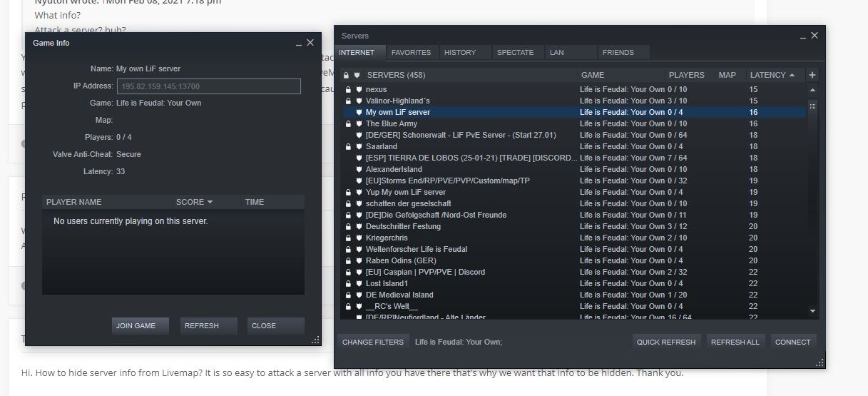The width and height of the screenshot is (868, 396).
Task: Click the plus icon to add a column
Action: [812, 75]
